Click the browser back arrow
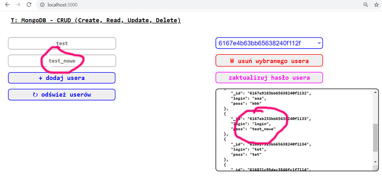The height and width of the screenshot is (186, 382). [7, 5]
